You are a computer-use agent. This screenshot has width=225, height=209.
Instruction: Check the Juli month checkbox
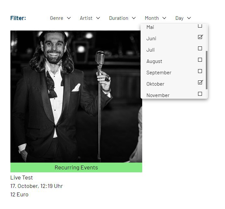click(x=200, y=48)
